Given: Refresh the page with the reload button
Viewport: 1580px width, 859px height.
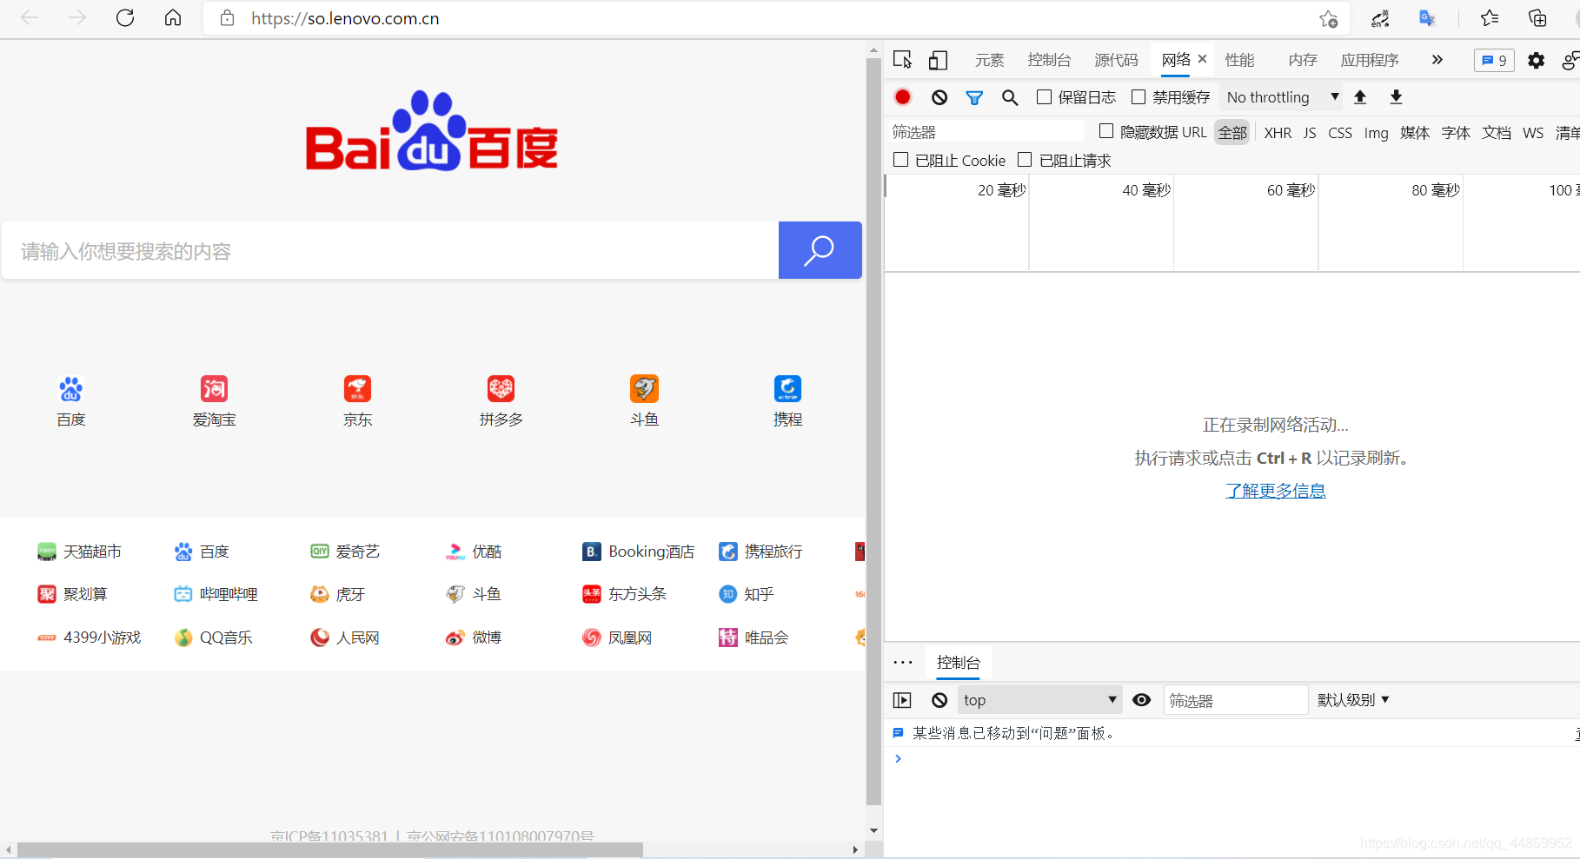Looking at the screenshot, I should [x=125, y=18].
